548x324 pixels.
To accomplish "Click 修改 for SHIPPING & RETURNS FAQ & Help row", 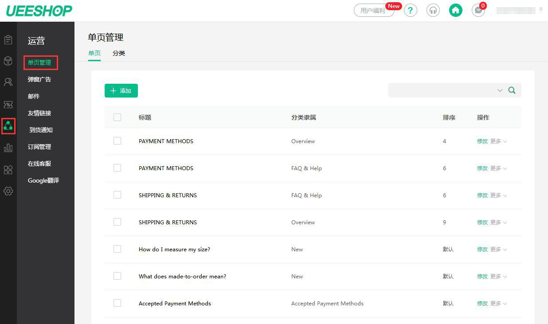I will [482, 195].
